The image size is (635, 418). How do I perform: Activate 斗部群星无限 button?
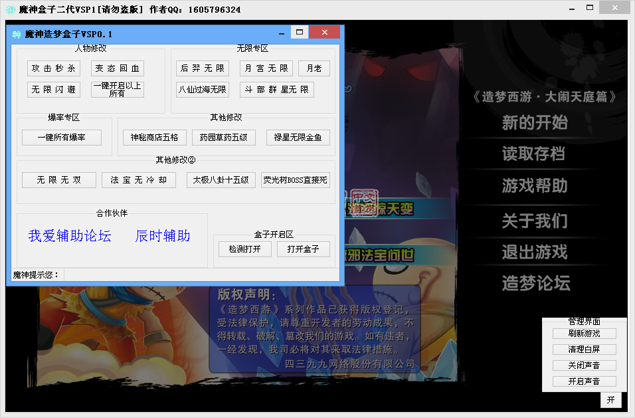pyautogui.click(x=277, y=90)
